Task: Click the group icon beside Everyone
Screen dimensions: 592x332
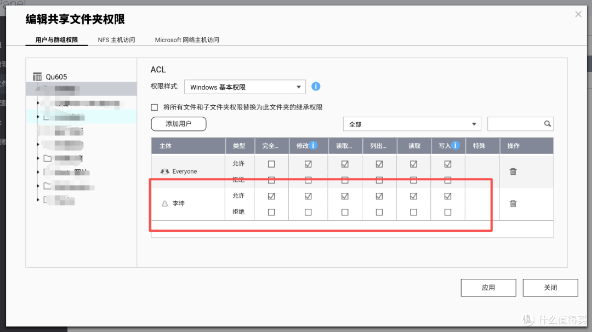Action: point(164,171)
